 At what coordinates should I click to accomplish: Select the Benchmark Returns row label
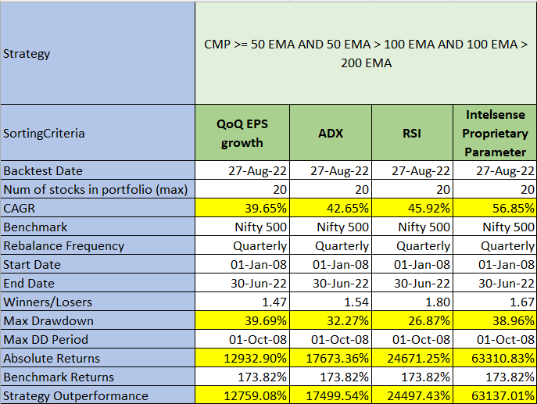coord(98,377)
